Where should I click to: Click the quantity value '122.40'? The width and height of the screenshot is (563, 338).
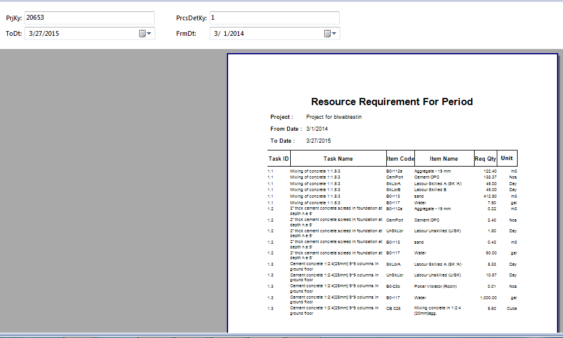click(x=490, y=171)
